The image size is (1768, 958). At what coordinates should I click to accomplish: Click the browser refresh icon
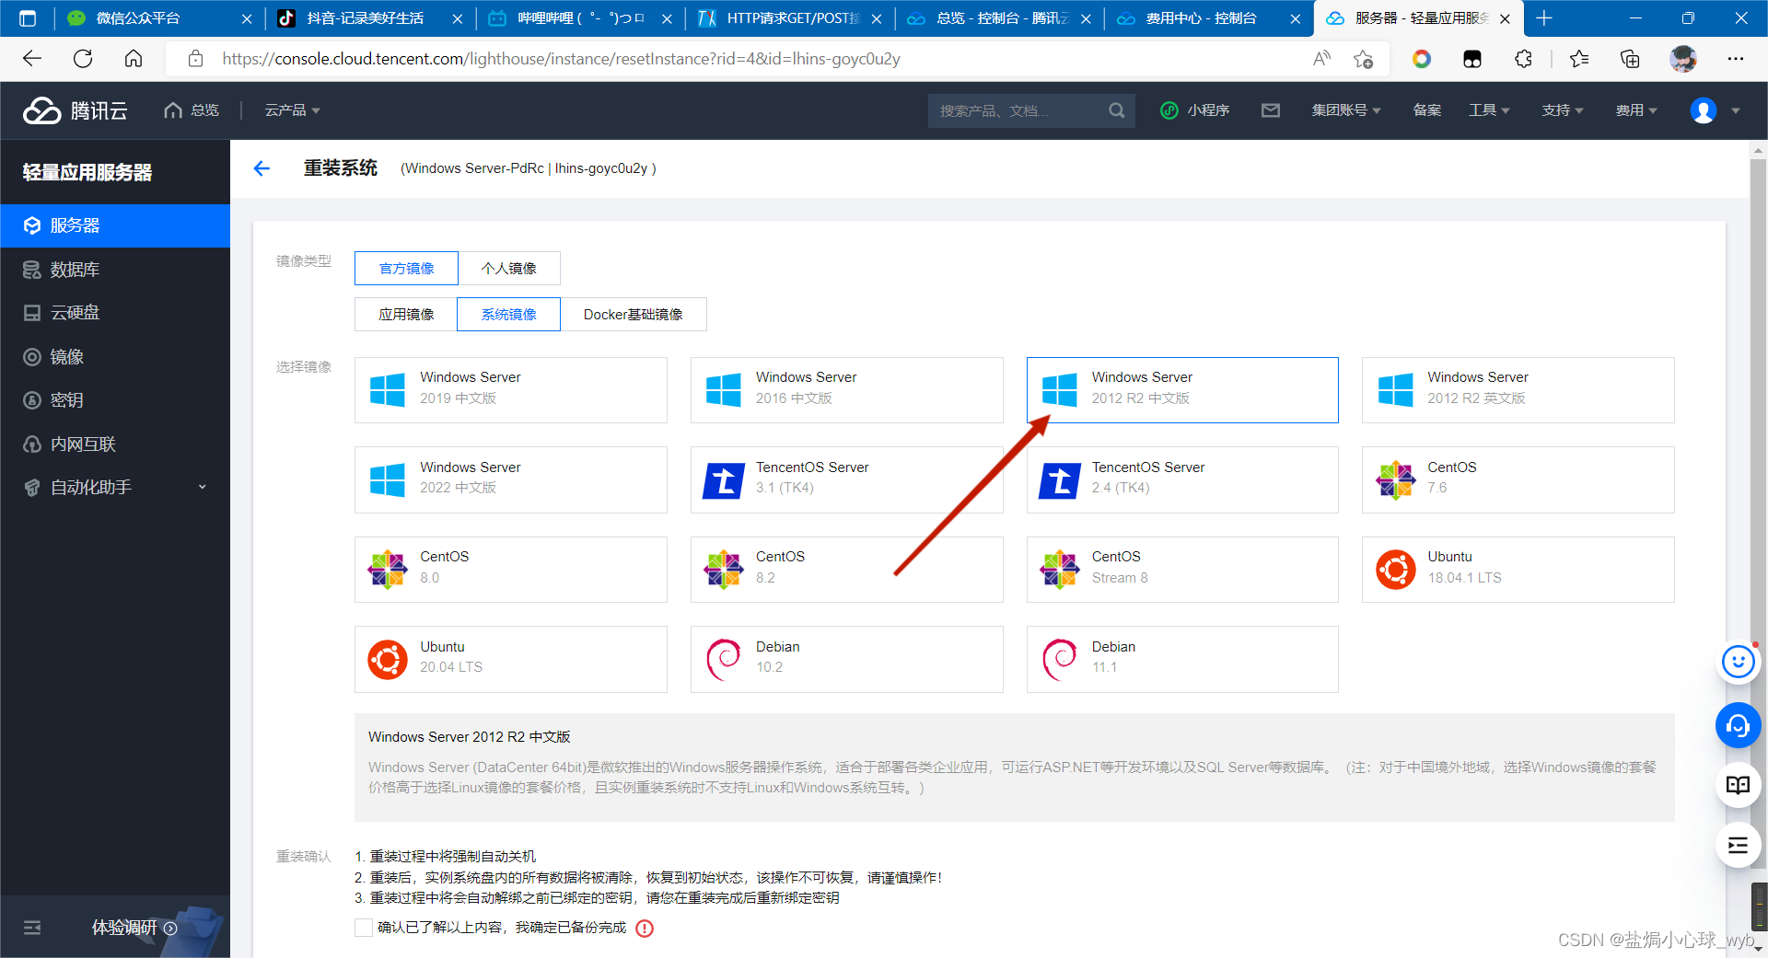click(x=83, y=59)
